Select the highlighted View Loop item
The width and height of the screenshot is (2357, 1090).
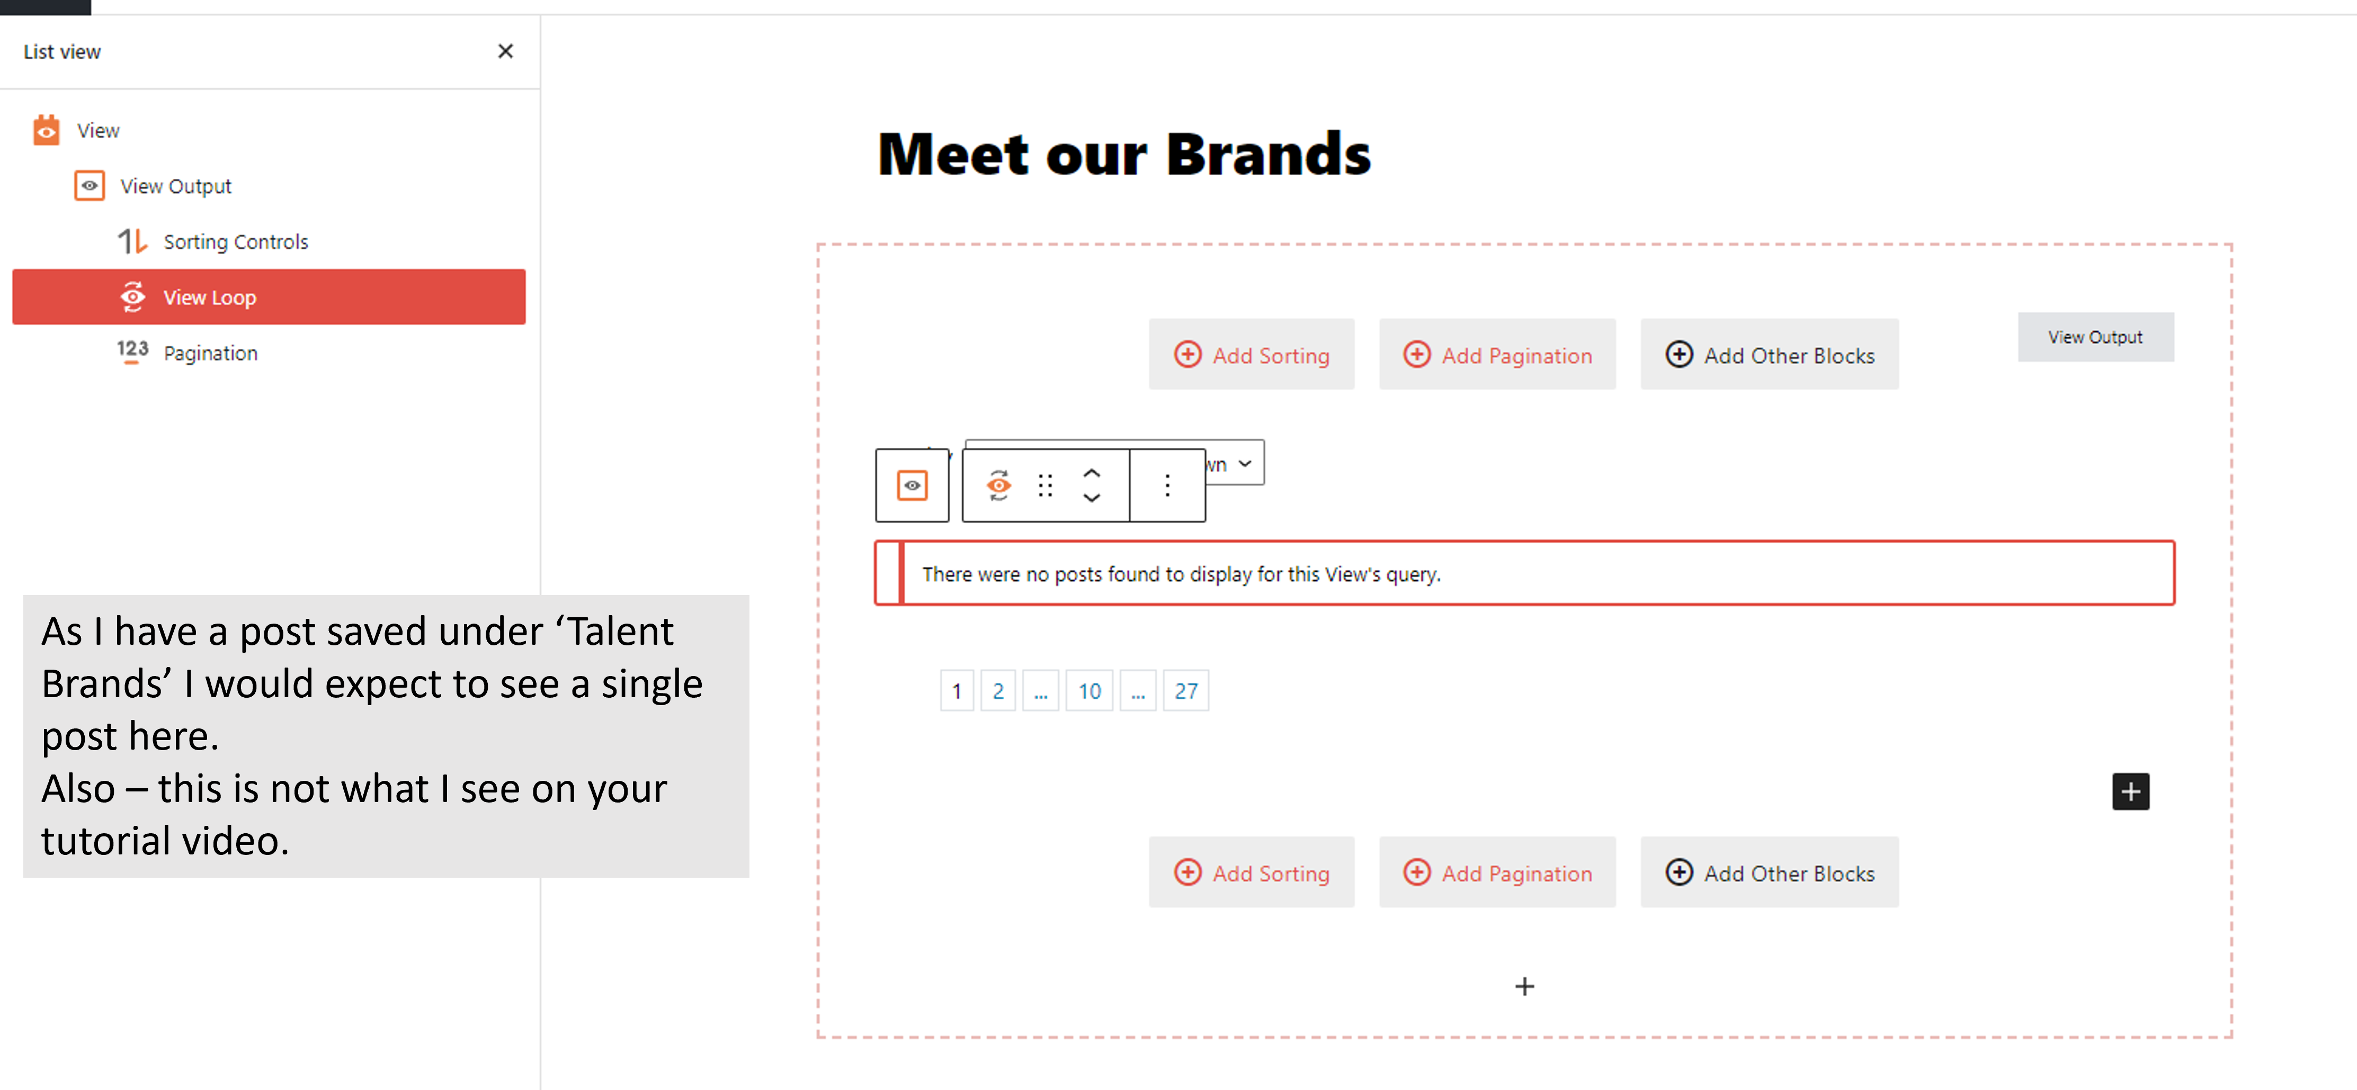pos(269,297)
